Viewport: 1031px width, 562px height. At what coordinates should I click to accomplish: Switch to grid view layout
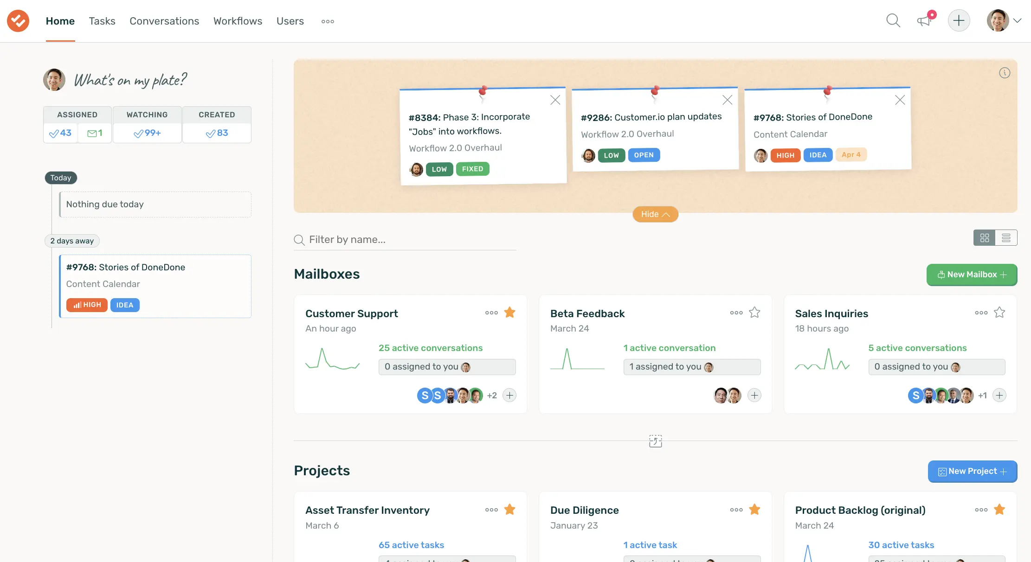click(x=984, y=238)
